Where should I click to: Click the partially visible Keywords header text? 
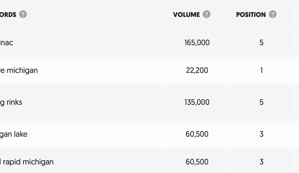pyautogui.click(x=8, y=14)
